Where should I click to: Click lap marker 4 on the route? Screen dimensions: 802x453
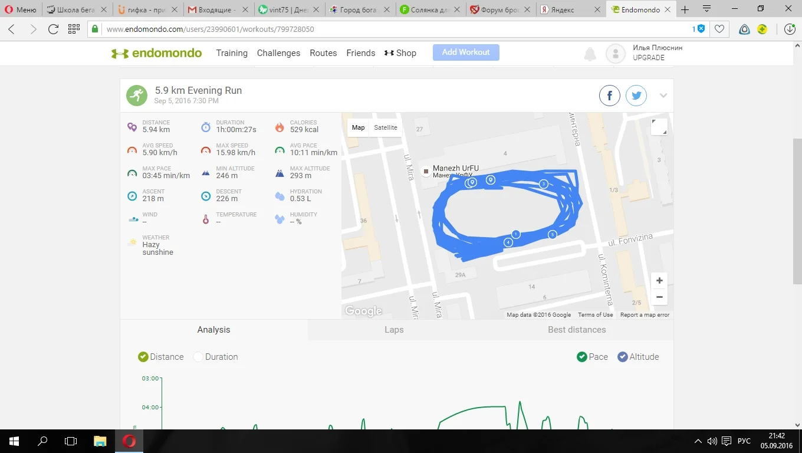(x=508, y=242)
